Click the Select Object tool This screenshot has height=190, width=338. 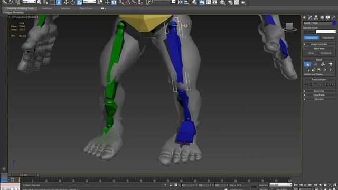39,2
